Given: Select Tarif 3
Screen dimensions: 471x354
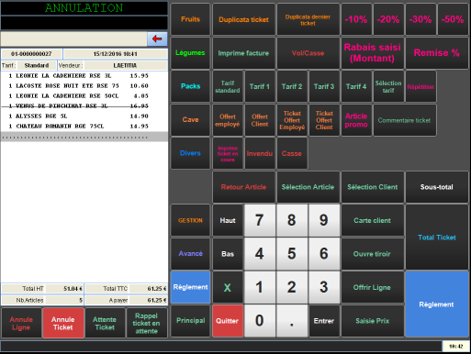Looking at the screenshot, I should (324, 86).
